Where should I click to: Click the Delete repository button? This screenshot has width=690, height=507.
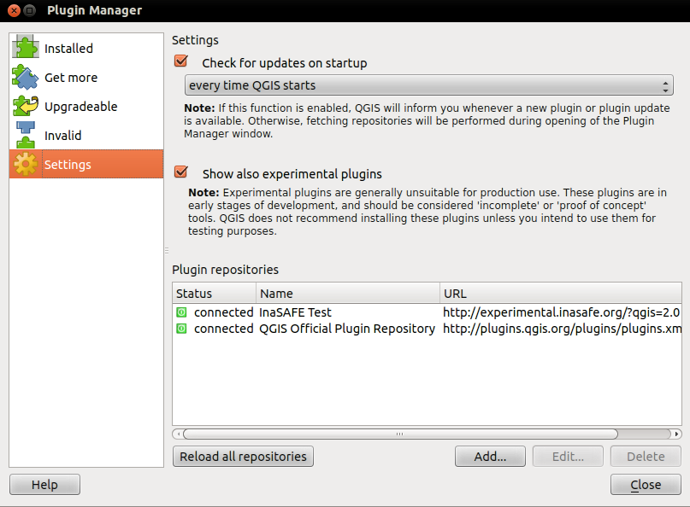click(x=646, y=457)
